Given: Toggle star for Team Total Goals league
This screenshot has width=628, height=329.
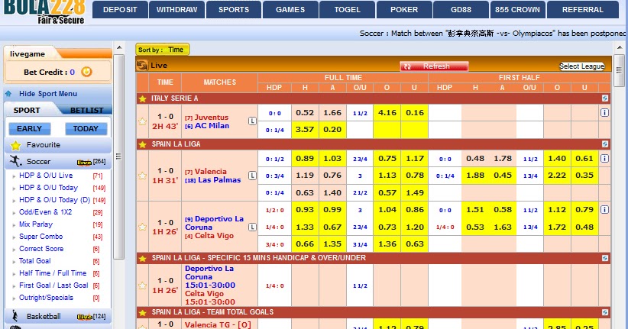Looking at the screenshot, I should pos(142,313).
